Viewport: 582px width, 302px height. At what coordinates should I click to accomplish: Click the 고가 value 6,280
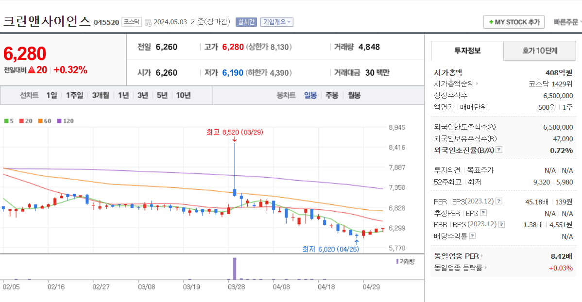(233, 47)
